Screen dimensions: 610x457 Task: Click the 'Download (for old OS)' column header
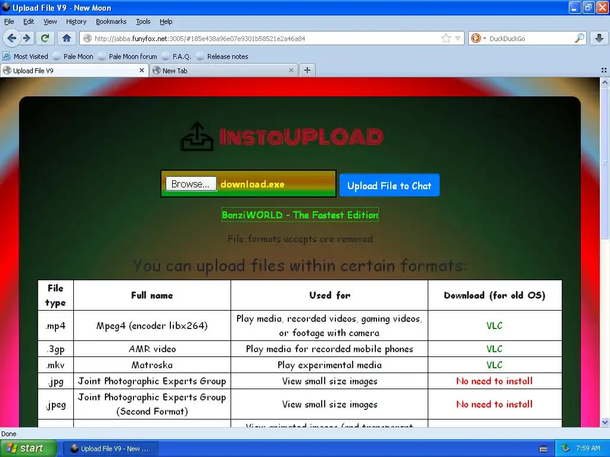pyautogui.click(x=494, y=295)
